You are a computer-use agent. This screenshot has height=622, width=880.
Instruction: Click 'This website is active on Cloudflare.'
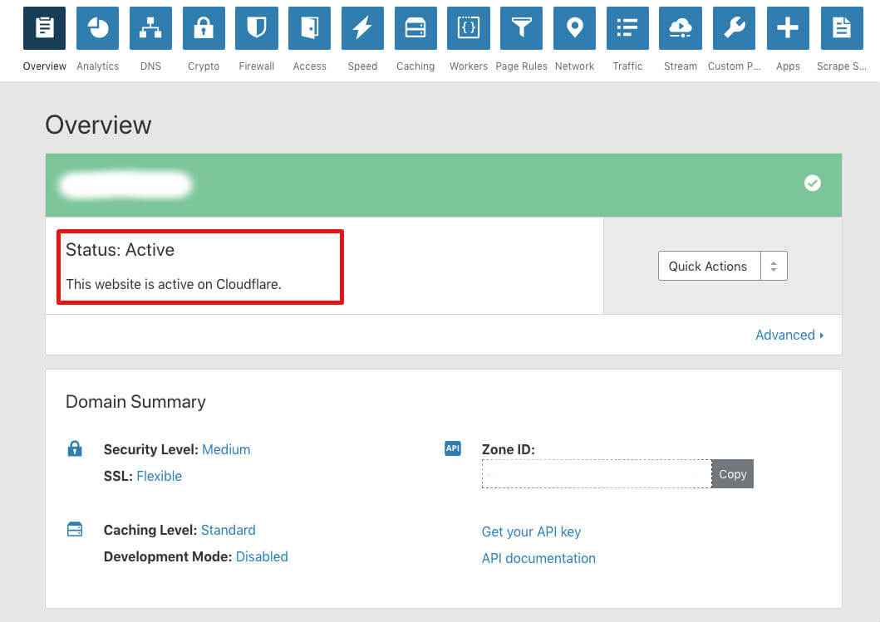click(174, 284)
